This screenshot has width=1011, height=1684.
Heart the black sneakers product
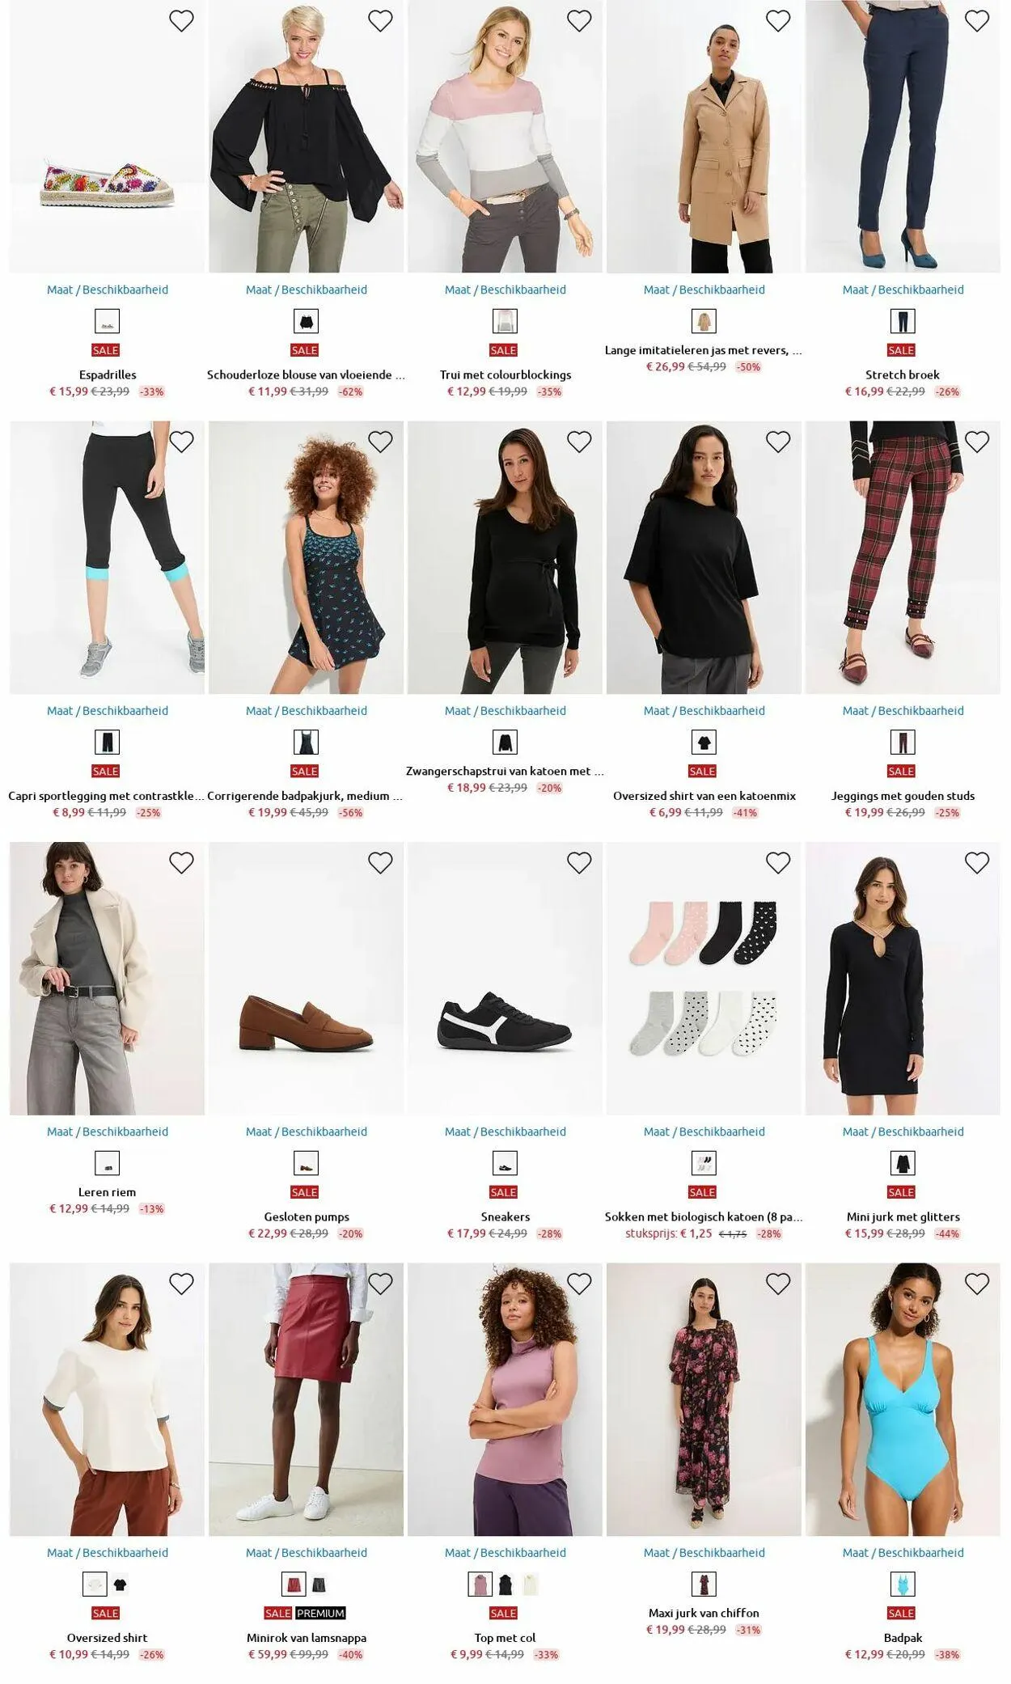pyautogui.click(x=579, y=863)
